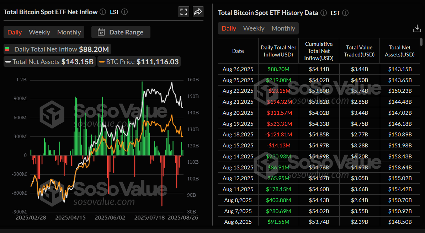Screen dimensions: 425x233
Task: Select Daily tab in history table
Action: tap(229, 28)
